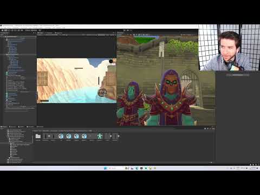Open the black square app in Windows taskbar
260x195 pixels.
141,168
